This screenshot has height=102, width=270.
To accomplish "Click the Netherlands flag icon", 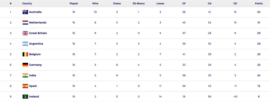I will pyautogui.click(x=25, y=23).
